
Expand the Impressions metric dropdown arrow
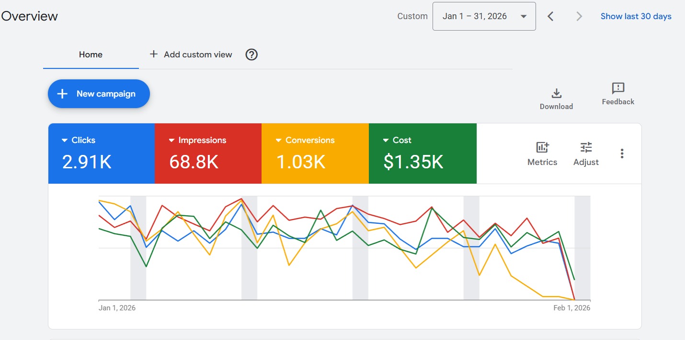point(171,141)
